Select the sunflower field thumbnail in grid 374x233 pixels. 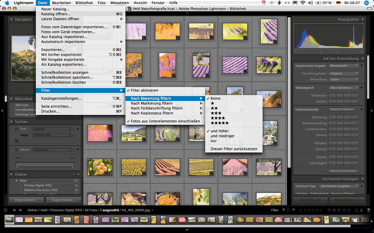[134, 167]
